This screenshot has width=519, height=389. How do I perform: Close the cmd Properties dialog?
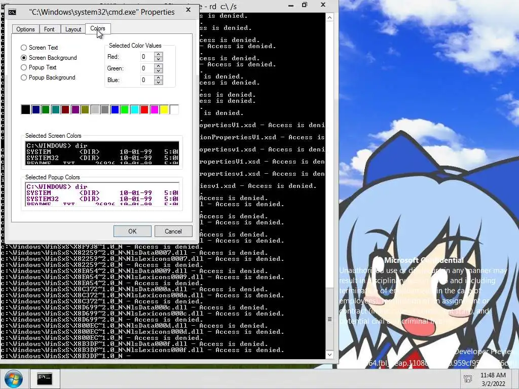[x=188, y=10]
